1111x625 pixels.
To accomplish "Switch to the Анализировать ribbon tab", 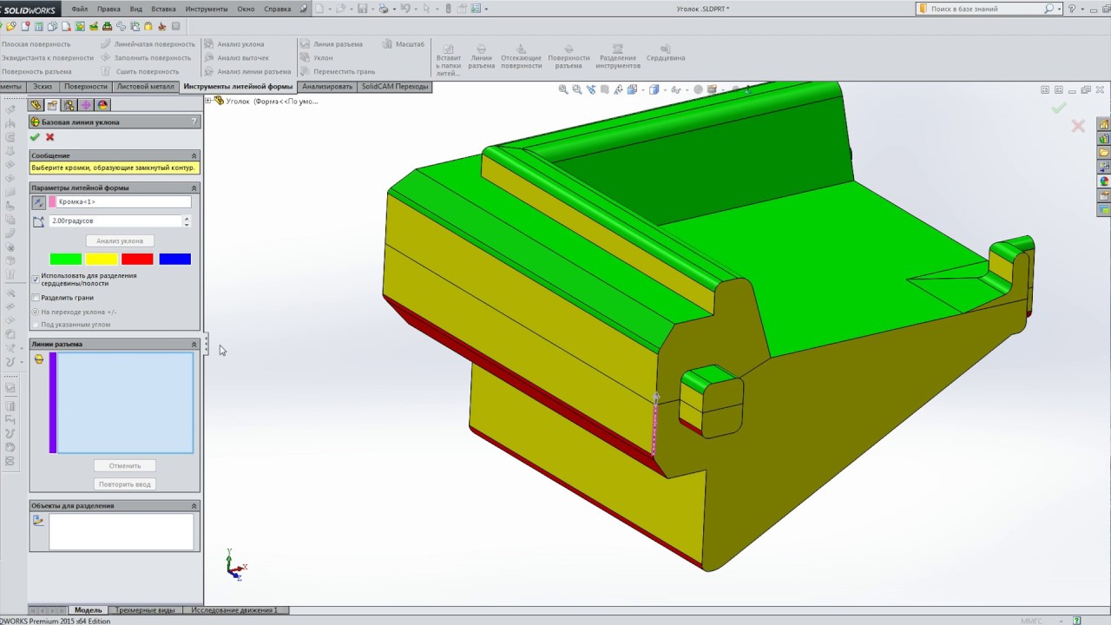I will pos(327,87).
